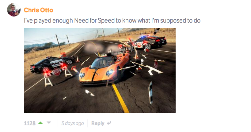Click the 1128 vote count

[30, 123]
